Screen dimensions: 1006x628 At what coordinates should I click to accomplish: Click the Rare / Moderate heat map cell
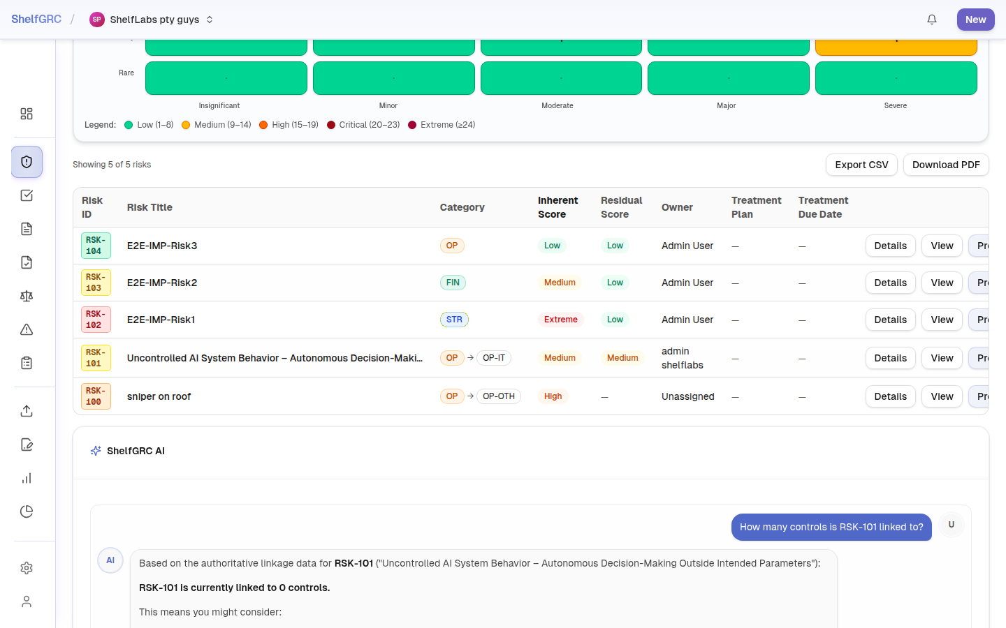pyautogui.click(x=561, y=78)
